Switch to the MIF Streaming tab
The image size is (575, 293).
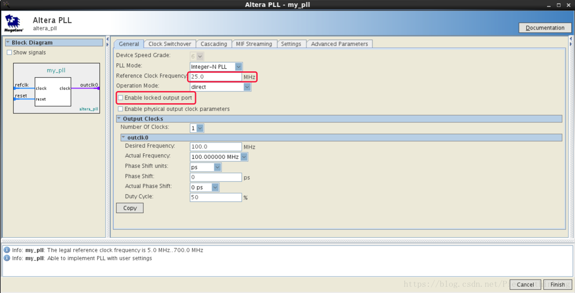254,44
